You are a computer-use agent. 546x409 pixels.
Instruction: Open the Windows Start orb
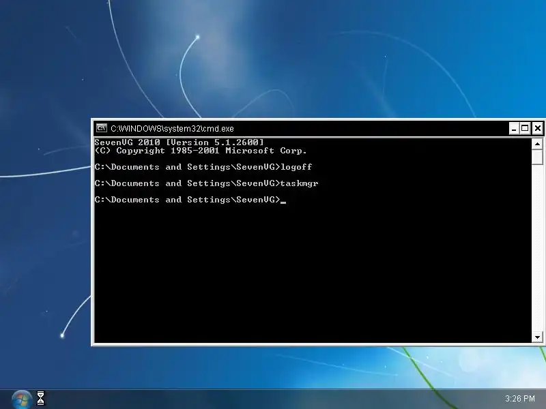tap(22, 399)
